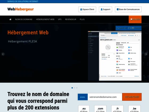Go to next slide arrow
Viewport: 149px width, 112px height.
(x=146, y=54)
